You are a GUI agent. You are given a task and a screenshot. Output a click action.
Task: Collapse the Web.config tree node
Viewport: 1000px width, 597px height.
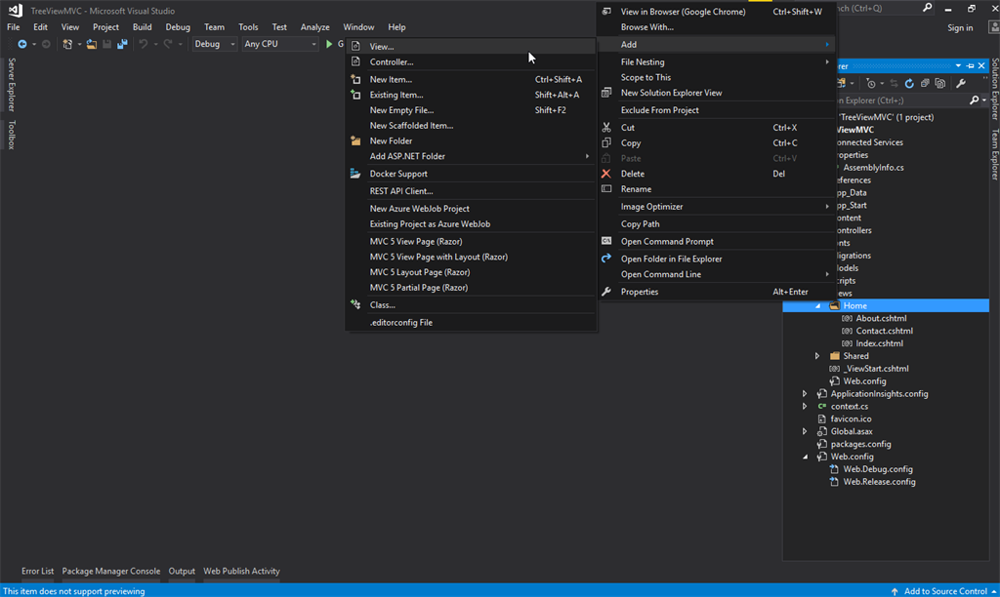[806, 457]
